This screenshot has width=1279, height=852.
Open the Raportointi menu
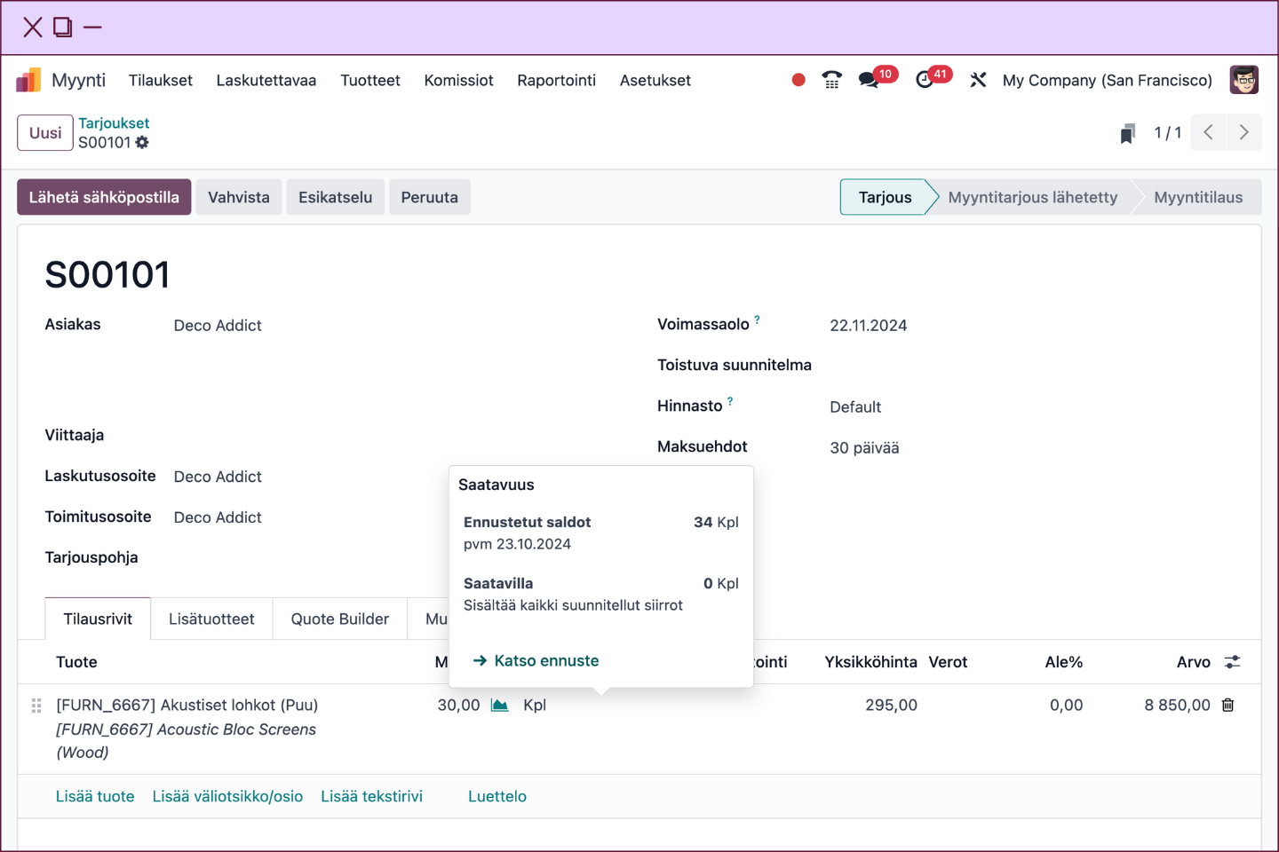556,81
